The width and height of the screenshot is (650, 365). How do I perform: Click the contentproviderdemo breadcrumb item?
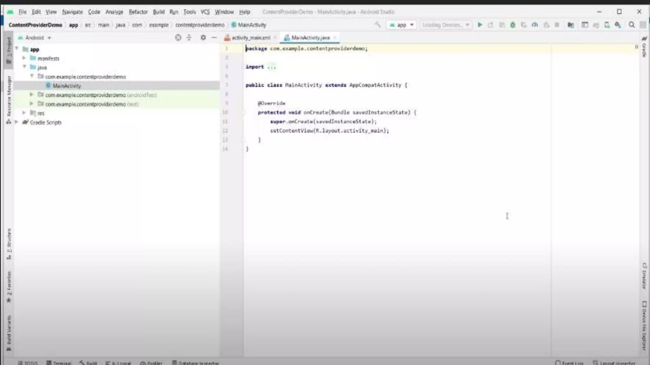[x=200, y=25]
